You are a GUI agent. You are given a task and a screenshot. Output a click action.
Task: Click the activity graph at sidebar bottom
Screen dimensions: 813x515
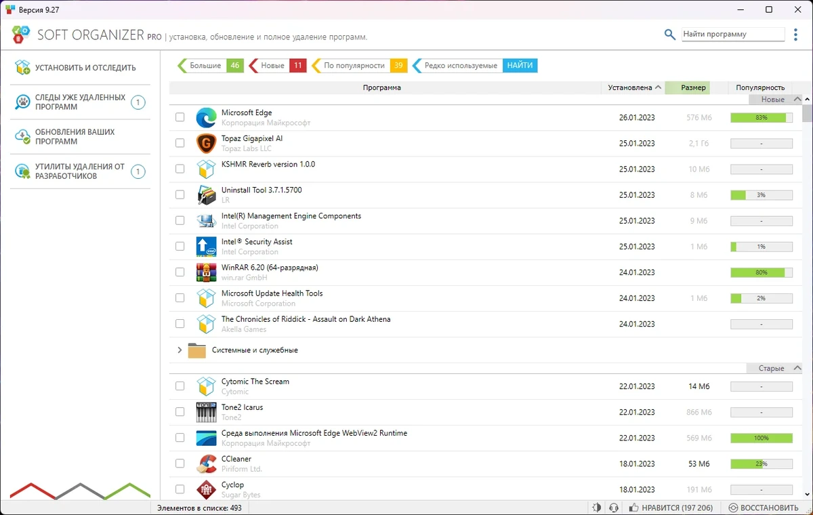80,490
